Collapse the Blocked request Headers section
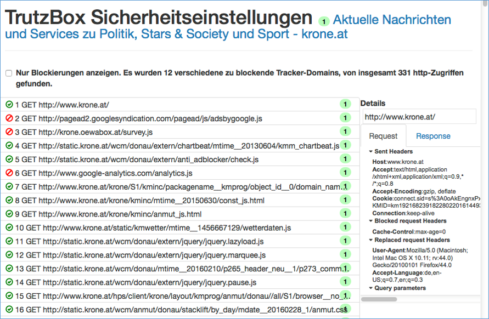The image size is (489, 319). pos(408,221)
